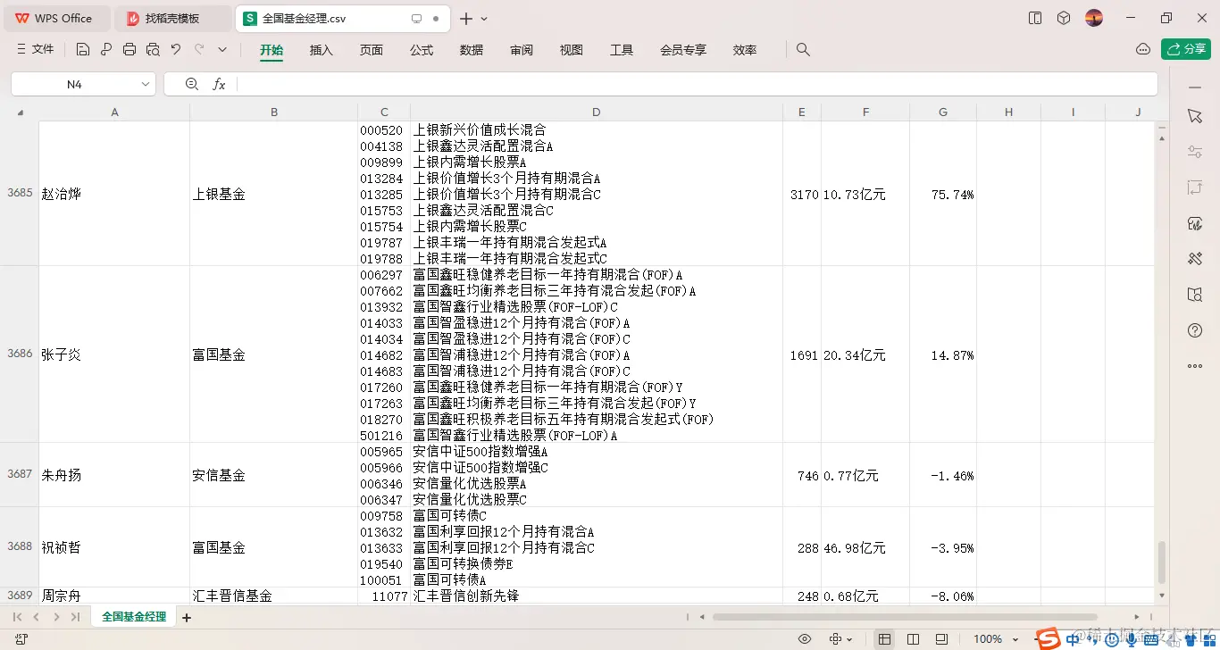Jump to first sheet arrow

(17, 617)
